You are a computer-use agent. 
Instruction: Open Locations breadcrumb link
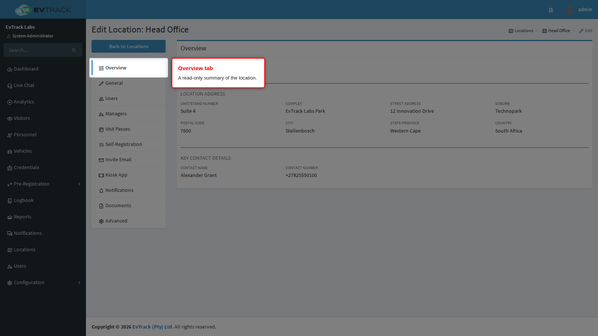point(521,31)
